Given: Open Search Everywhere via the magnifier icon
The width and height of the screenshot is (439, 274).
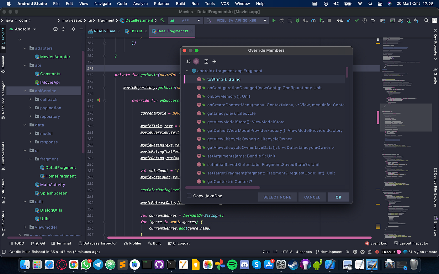Looking at the screenshot, I should tap(426, 20).
